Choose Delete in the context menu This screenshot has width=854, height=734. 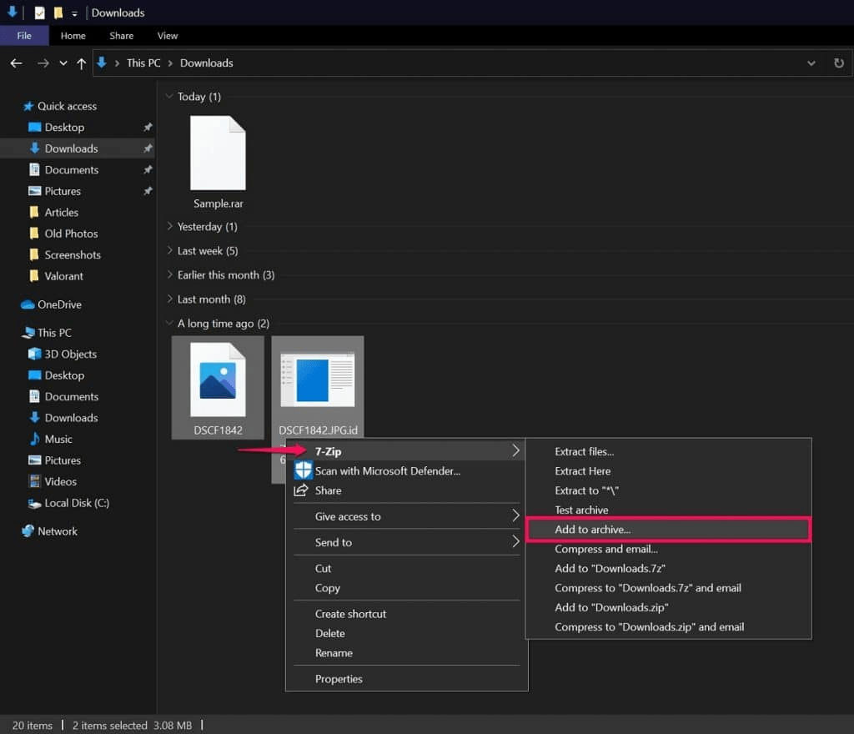[406, 633]
